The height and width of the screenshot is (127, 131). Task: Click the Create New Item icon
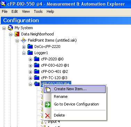pyautogui.click(x=48, y=89)
